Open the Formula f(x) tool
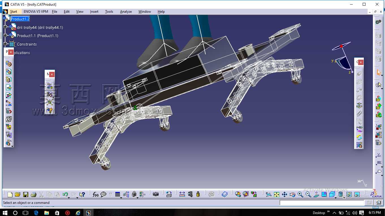The width and height of the screenshot is (385, 216). (96, 195)
